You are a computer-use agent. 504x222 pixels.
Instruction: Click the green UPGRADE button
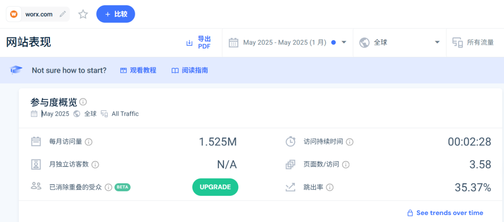pos(215,187)
